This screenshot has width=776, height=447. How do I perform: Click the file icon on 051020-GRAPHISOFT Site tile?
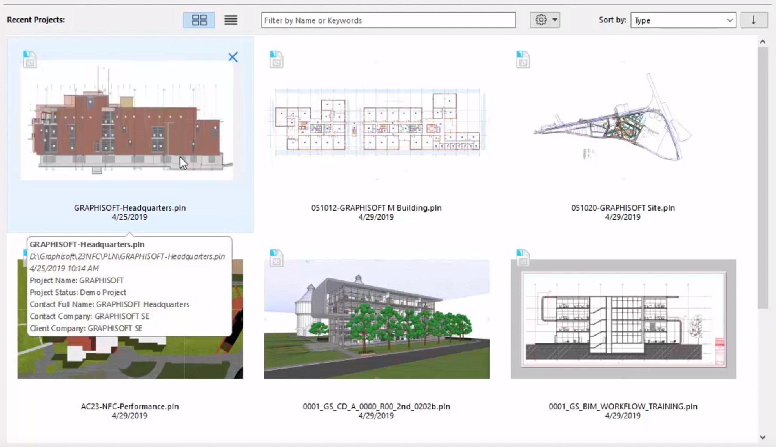coord(523,59)
